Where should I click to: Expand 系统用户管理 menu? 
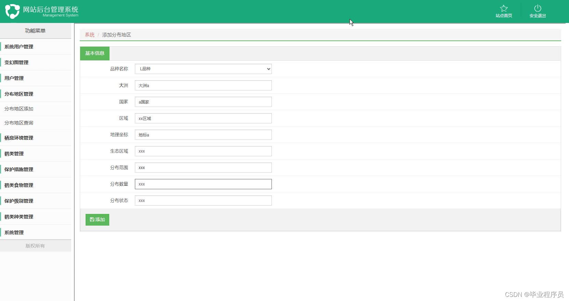(36, 47)
